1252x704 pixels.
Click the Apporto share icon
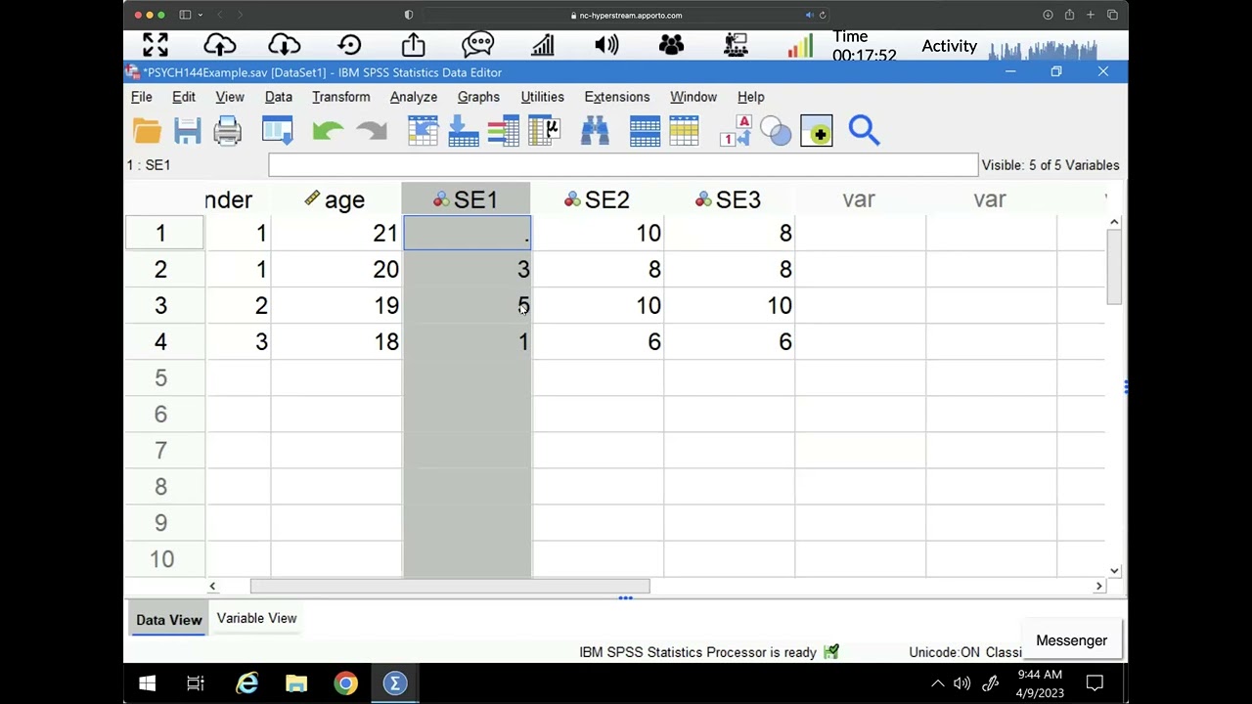(413, 45)
